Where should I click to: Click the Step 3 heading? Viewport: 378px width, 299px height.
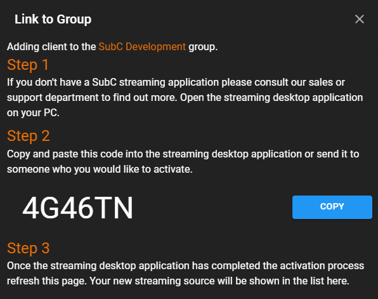click(x=29, y=248)
